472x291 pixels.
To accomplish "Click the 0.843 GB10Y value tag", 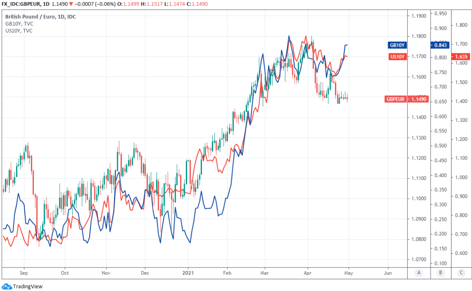I will point(440,45).
